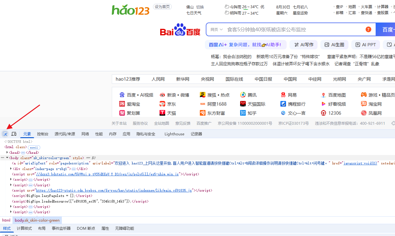Image resolution: width=395 pixels, height=236 pixels.
Task: Click the AI生图 button
Action: pos(334,45)
